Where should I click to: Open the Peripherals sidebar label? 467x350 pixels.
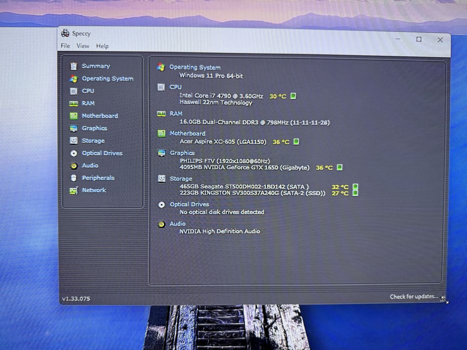click(98, 177)
